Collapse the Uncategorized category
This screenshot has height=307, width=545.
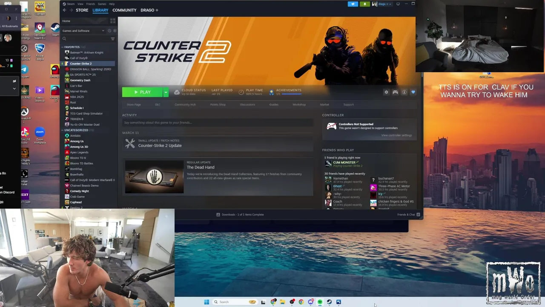click(x=63, y=130)
